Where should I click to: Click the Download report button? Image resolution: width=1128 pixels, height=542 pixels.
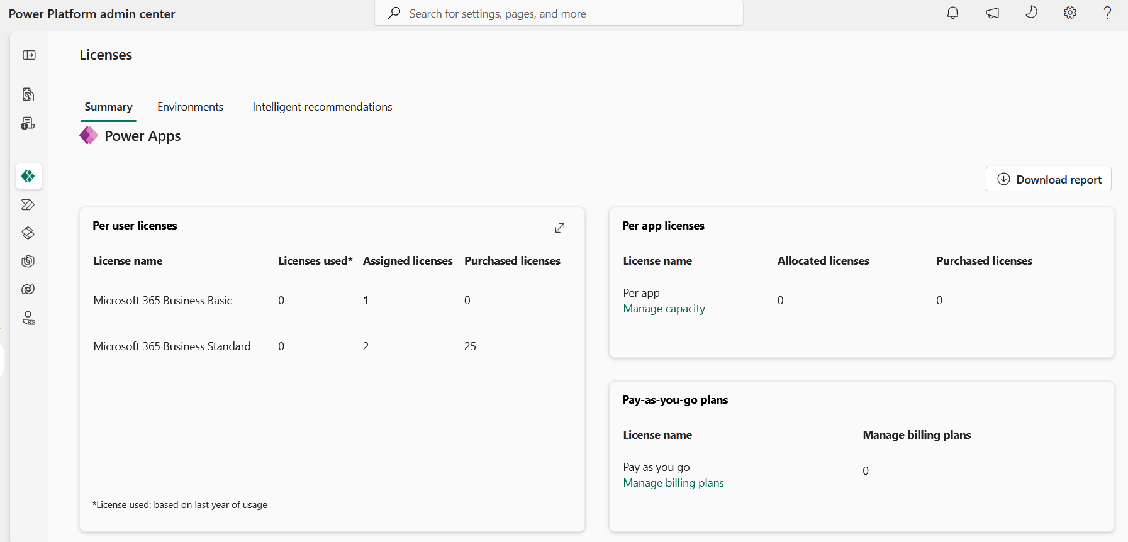coord(1049,179)
